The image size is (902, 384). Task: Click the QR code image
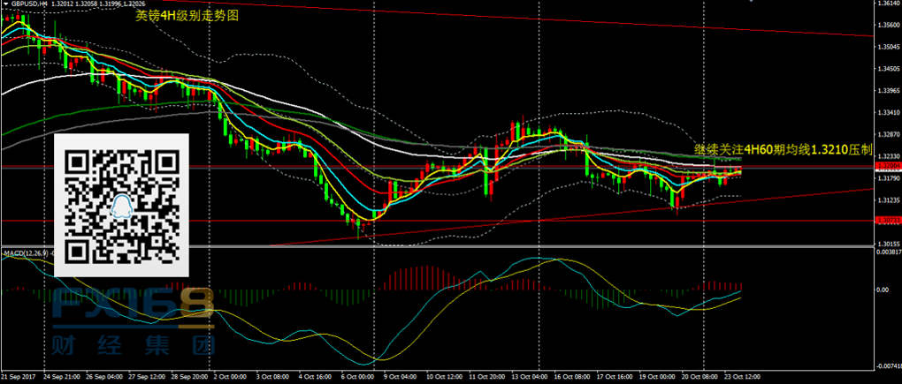pyautogui.click(x=122, y=205)
